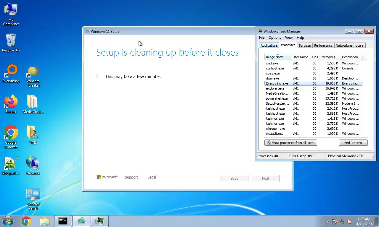Image resolution: width=379 pixels, height=227 pixels.
Task: Switch to Task Manager taskbar button
Action: point(100,221)
